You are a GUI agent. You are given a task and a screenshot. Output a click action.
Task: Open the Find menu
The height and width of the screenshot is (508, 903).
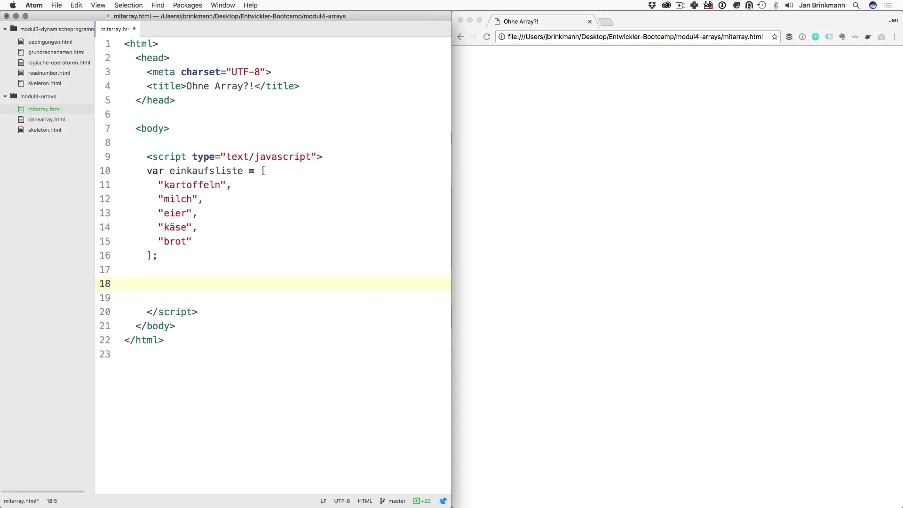158,5
